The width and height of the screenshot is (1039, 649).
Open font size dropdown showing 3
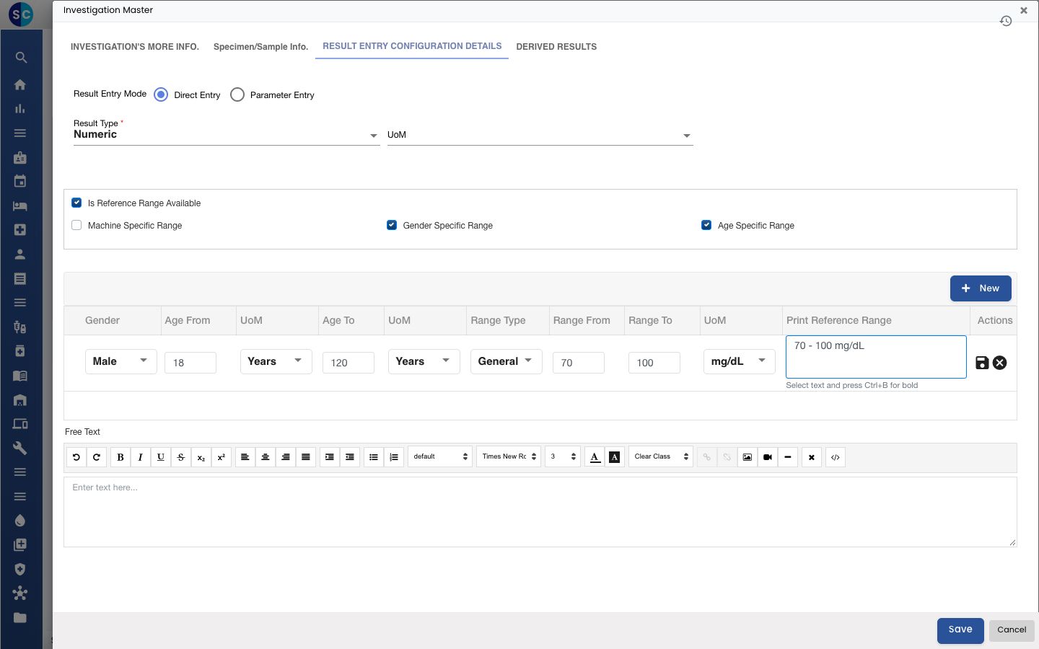(563, 456)
